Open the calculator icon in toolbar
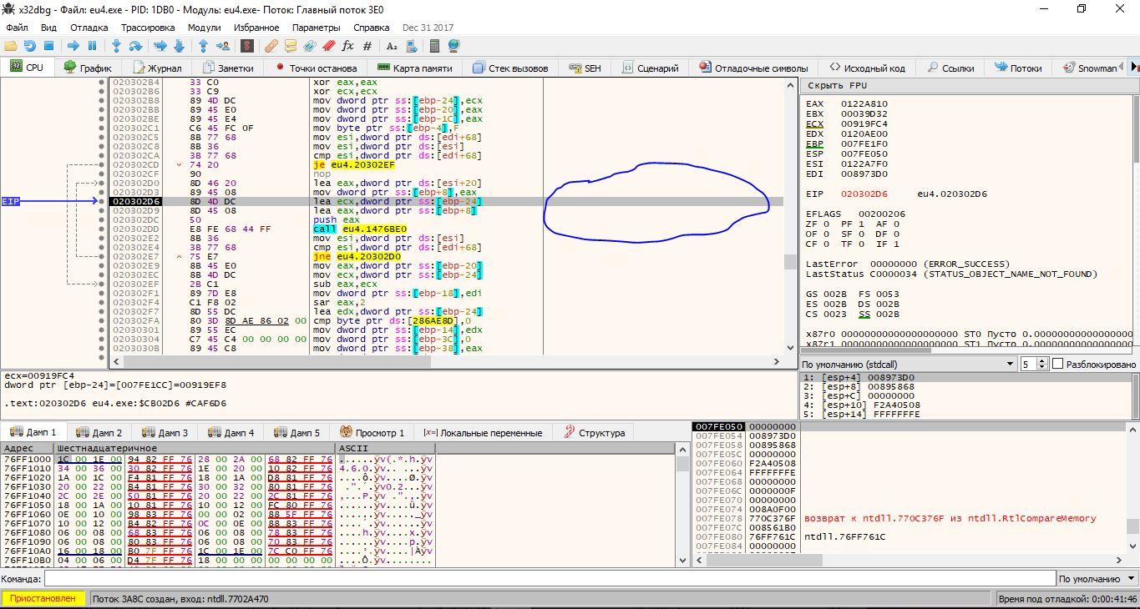 click(x=434, y=46)
